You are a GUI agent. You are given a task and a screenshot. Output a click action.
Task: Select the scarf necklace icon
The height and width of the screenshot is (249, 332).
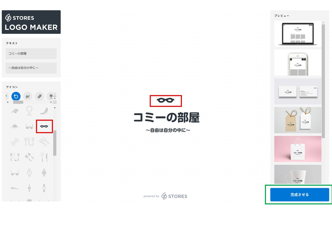[x=29, y=111]
